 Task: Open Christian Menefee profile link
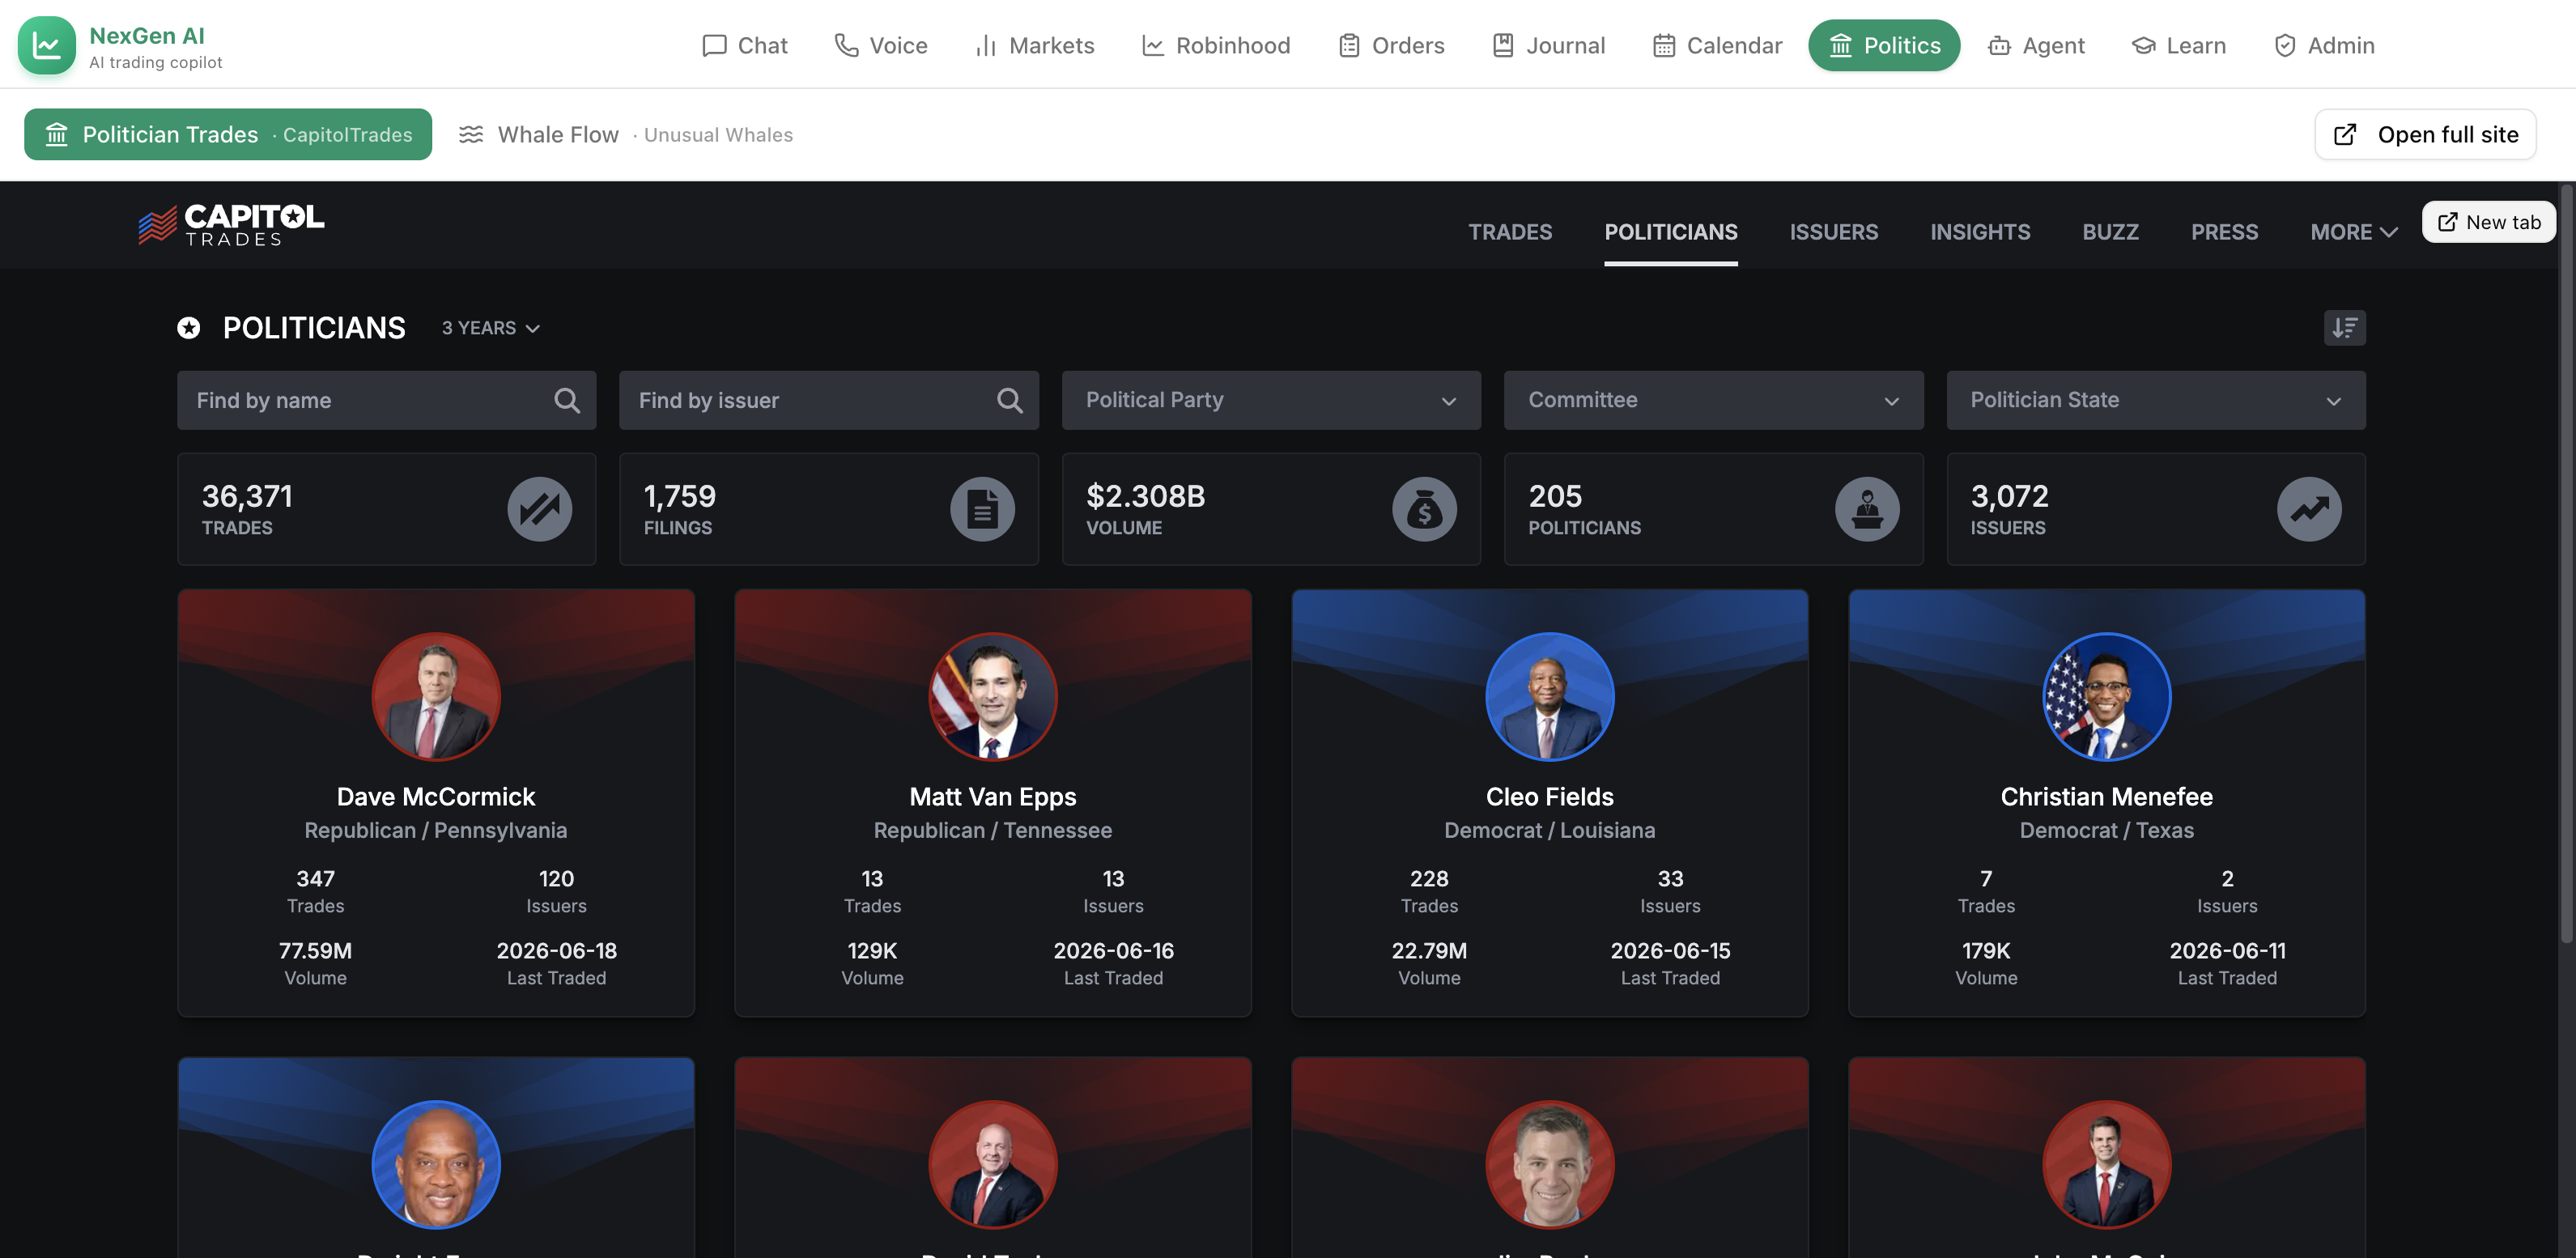tap(2106, 797)
